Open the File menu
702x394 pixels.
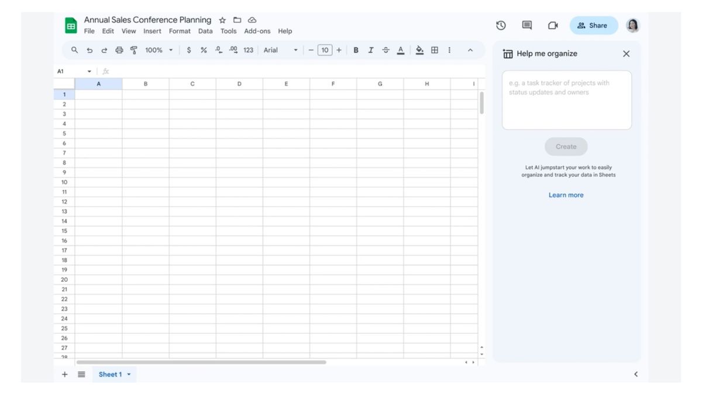[89, 31]
